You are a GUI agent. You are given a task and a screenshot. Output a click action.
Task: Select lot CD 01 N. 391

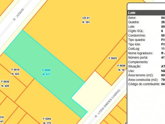pos(86,20)
